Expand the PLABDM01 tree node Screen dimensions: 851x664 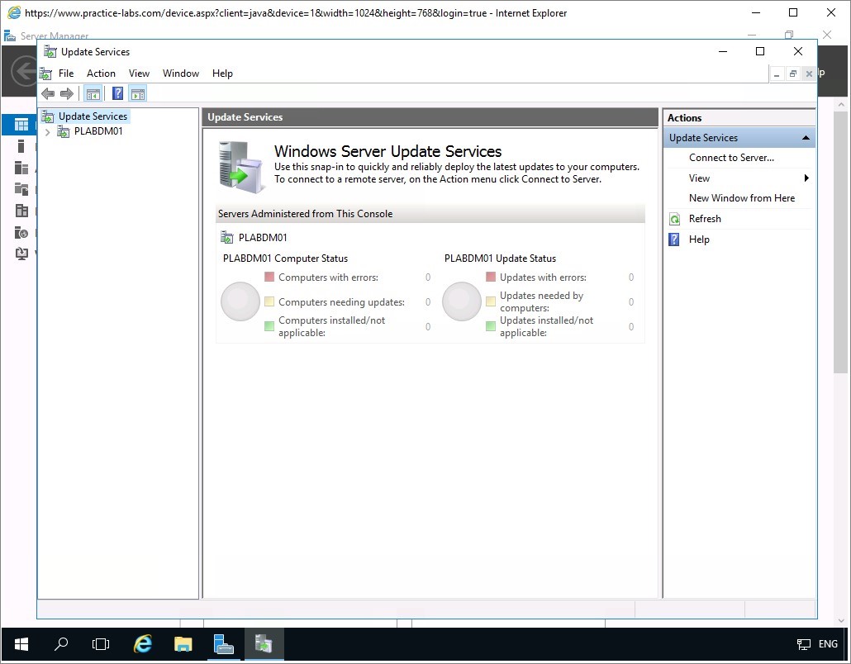(48, 131)
